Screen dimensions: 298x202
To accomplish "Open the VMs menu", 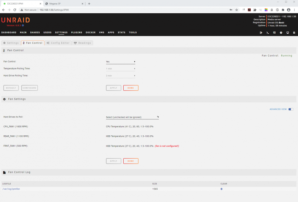I will (102, 32).
